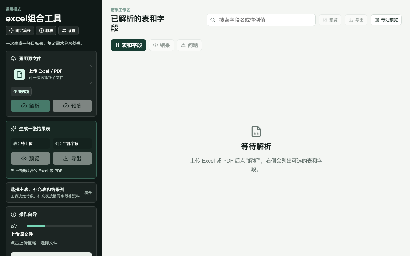
Task: Click the document icon above 等待解析
Action: tap(256, 132)
